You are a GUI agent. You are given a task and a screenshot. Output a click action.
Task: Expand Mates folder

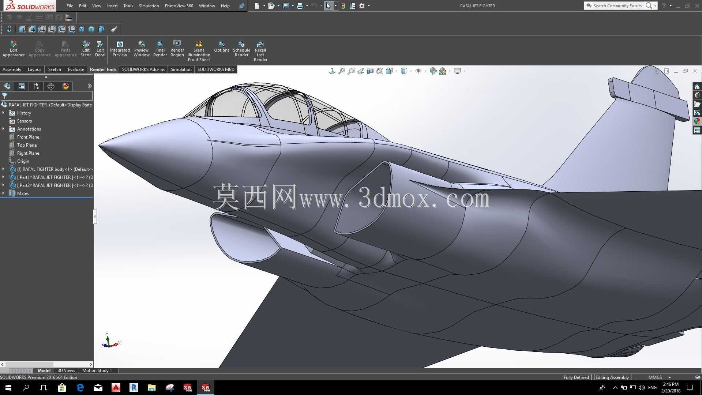click(3, 193)
